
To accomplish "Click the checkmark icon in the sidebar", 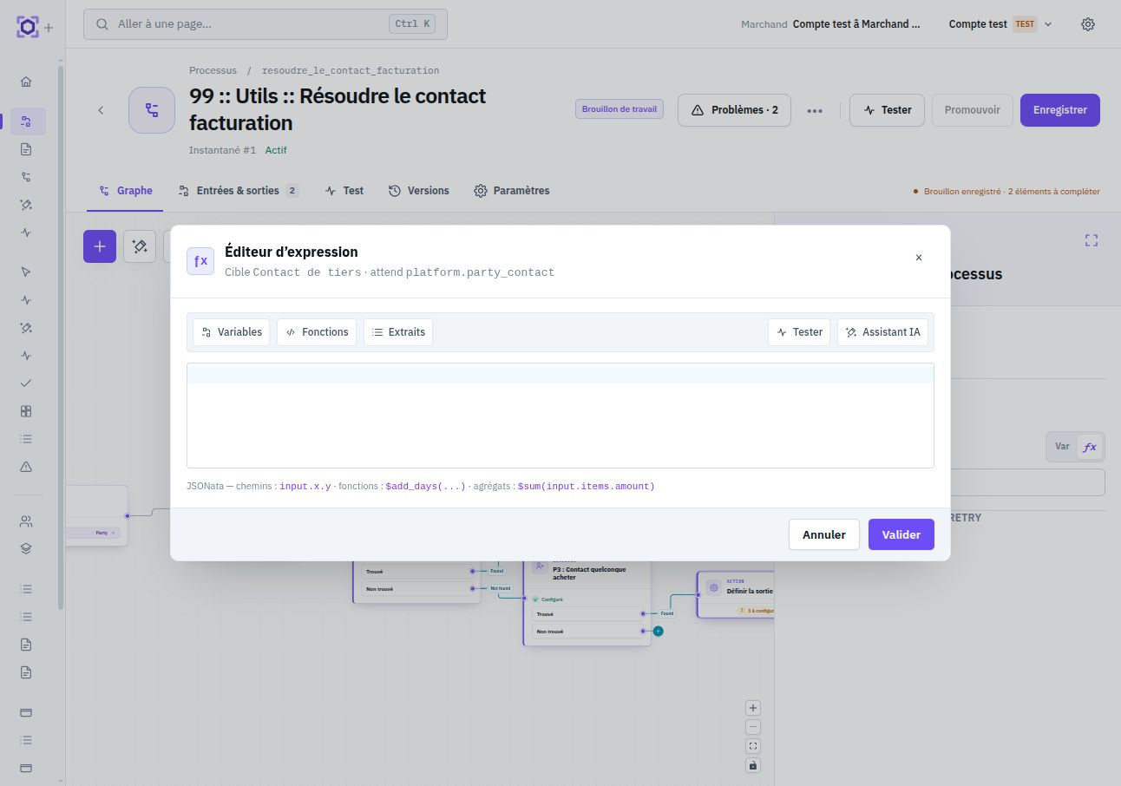I will coord(26,383).
